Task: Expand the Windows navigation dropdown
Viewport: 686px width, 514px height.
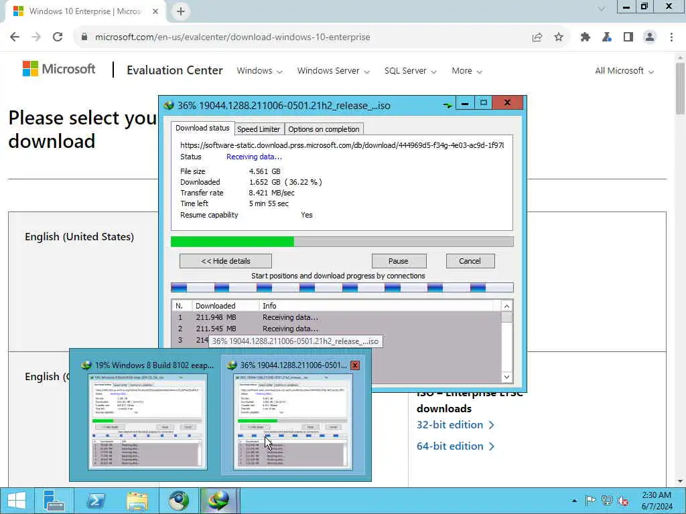Action: (259, 71)
